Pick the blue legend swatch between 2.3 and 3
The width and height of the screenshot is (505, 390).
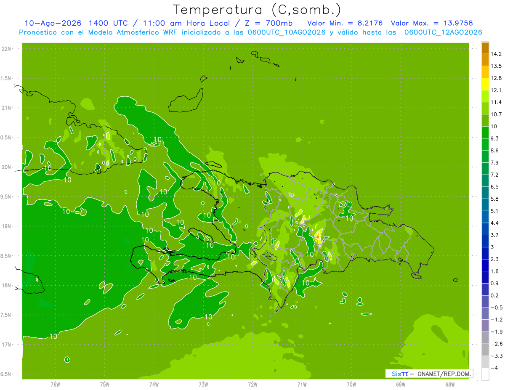click(x=485, y=253)
